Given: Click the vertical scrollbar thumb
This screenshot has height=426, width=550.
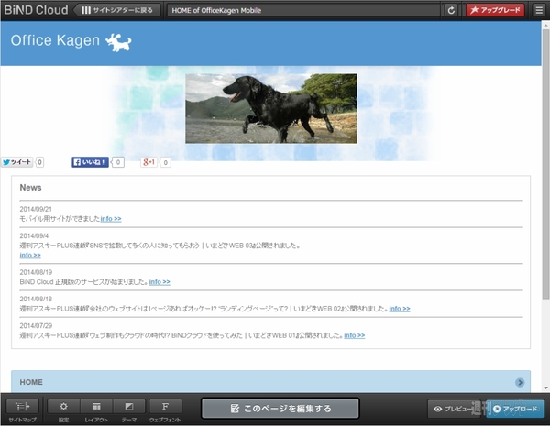Looking at the screenshot, I should (x=545, y=164).
